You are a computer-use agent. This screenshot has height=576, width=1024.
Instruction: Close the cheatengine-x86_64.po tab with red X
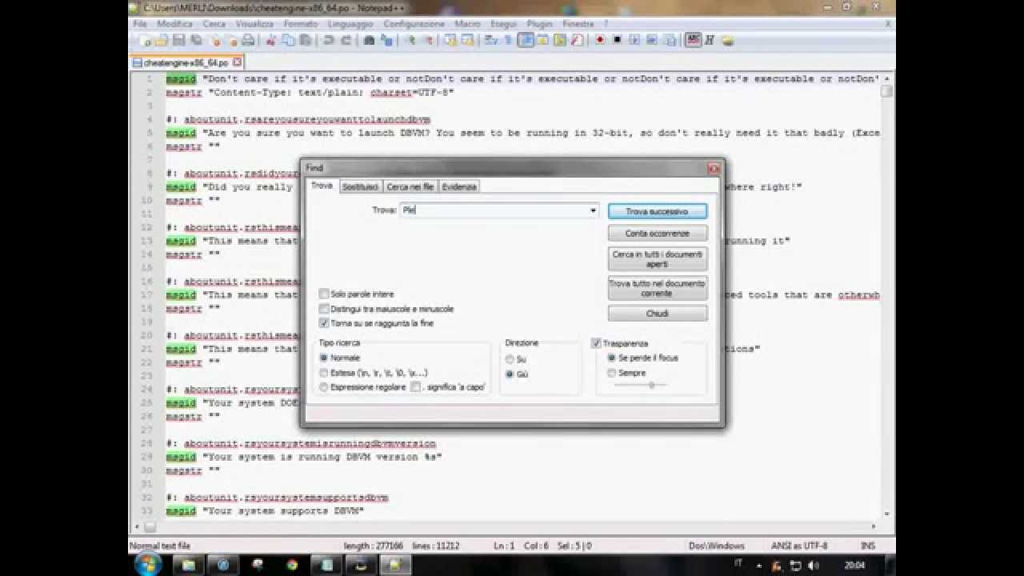tap(238, 62)
